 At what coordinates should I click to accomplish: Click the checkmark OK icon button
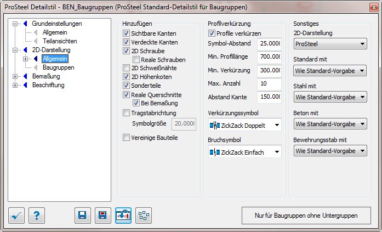coord(16,216)
